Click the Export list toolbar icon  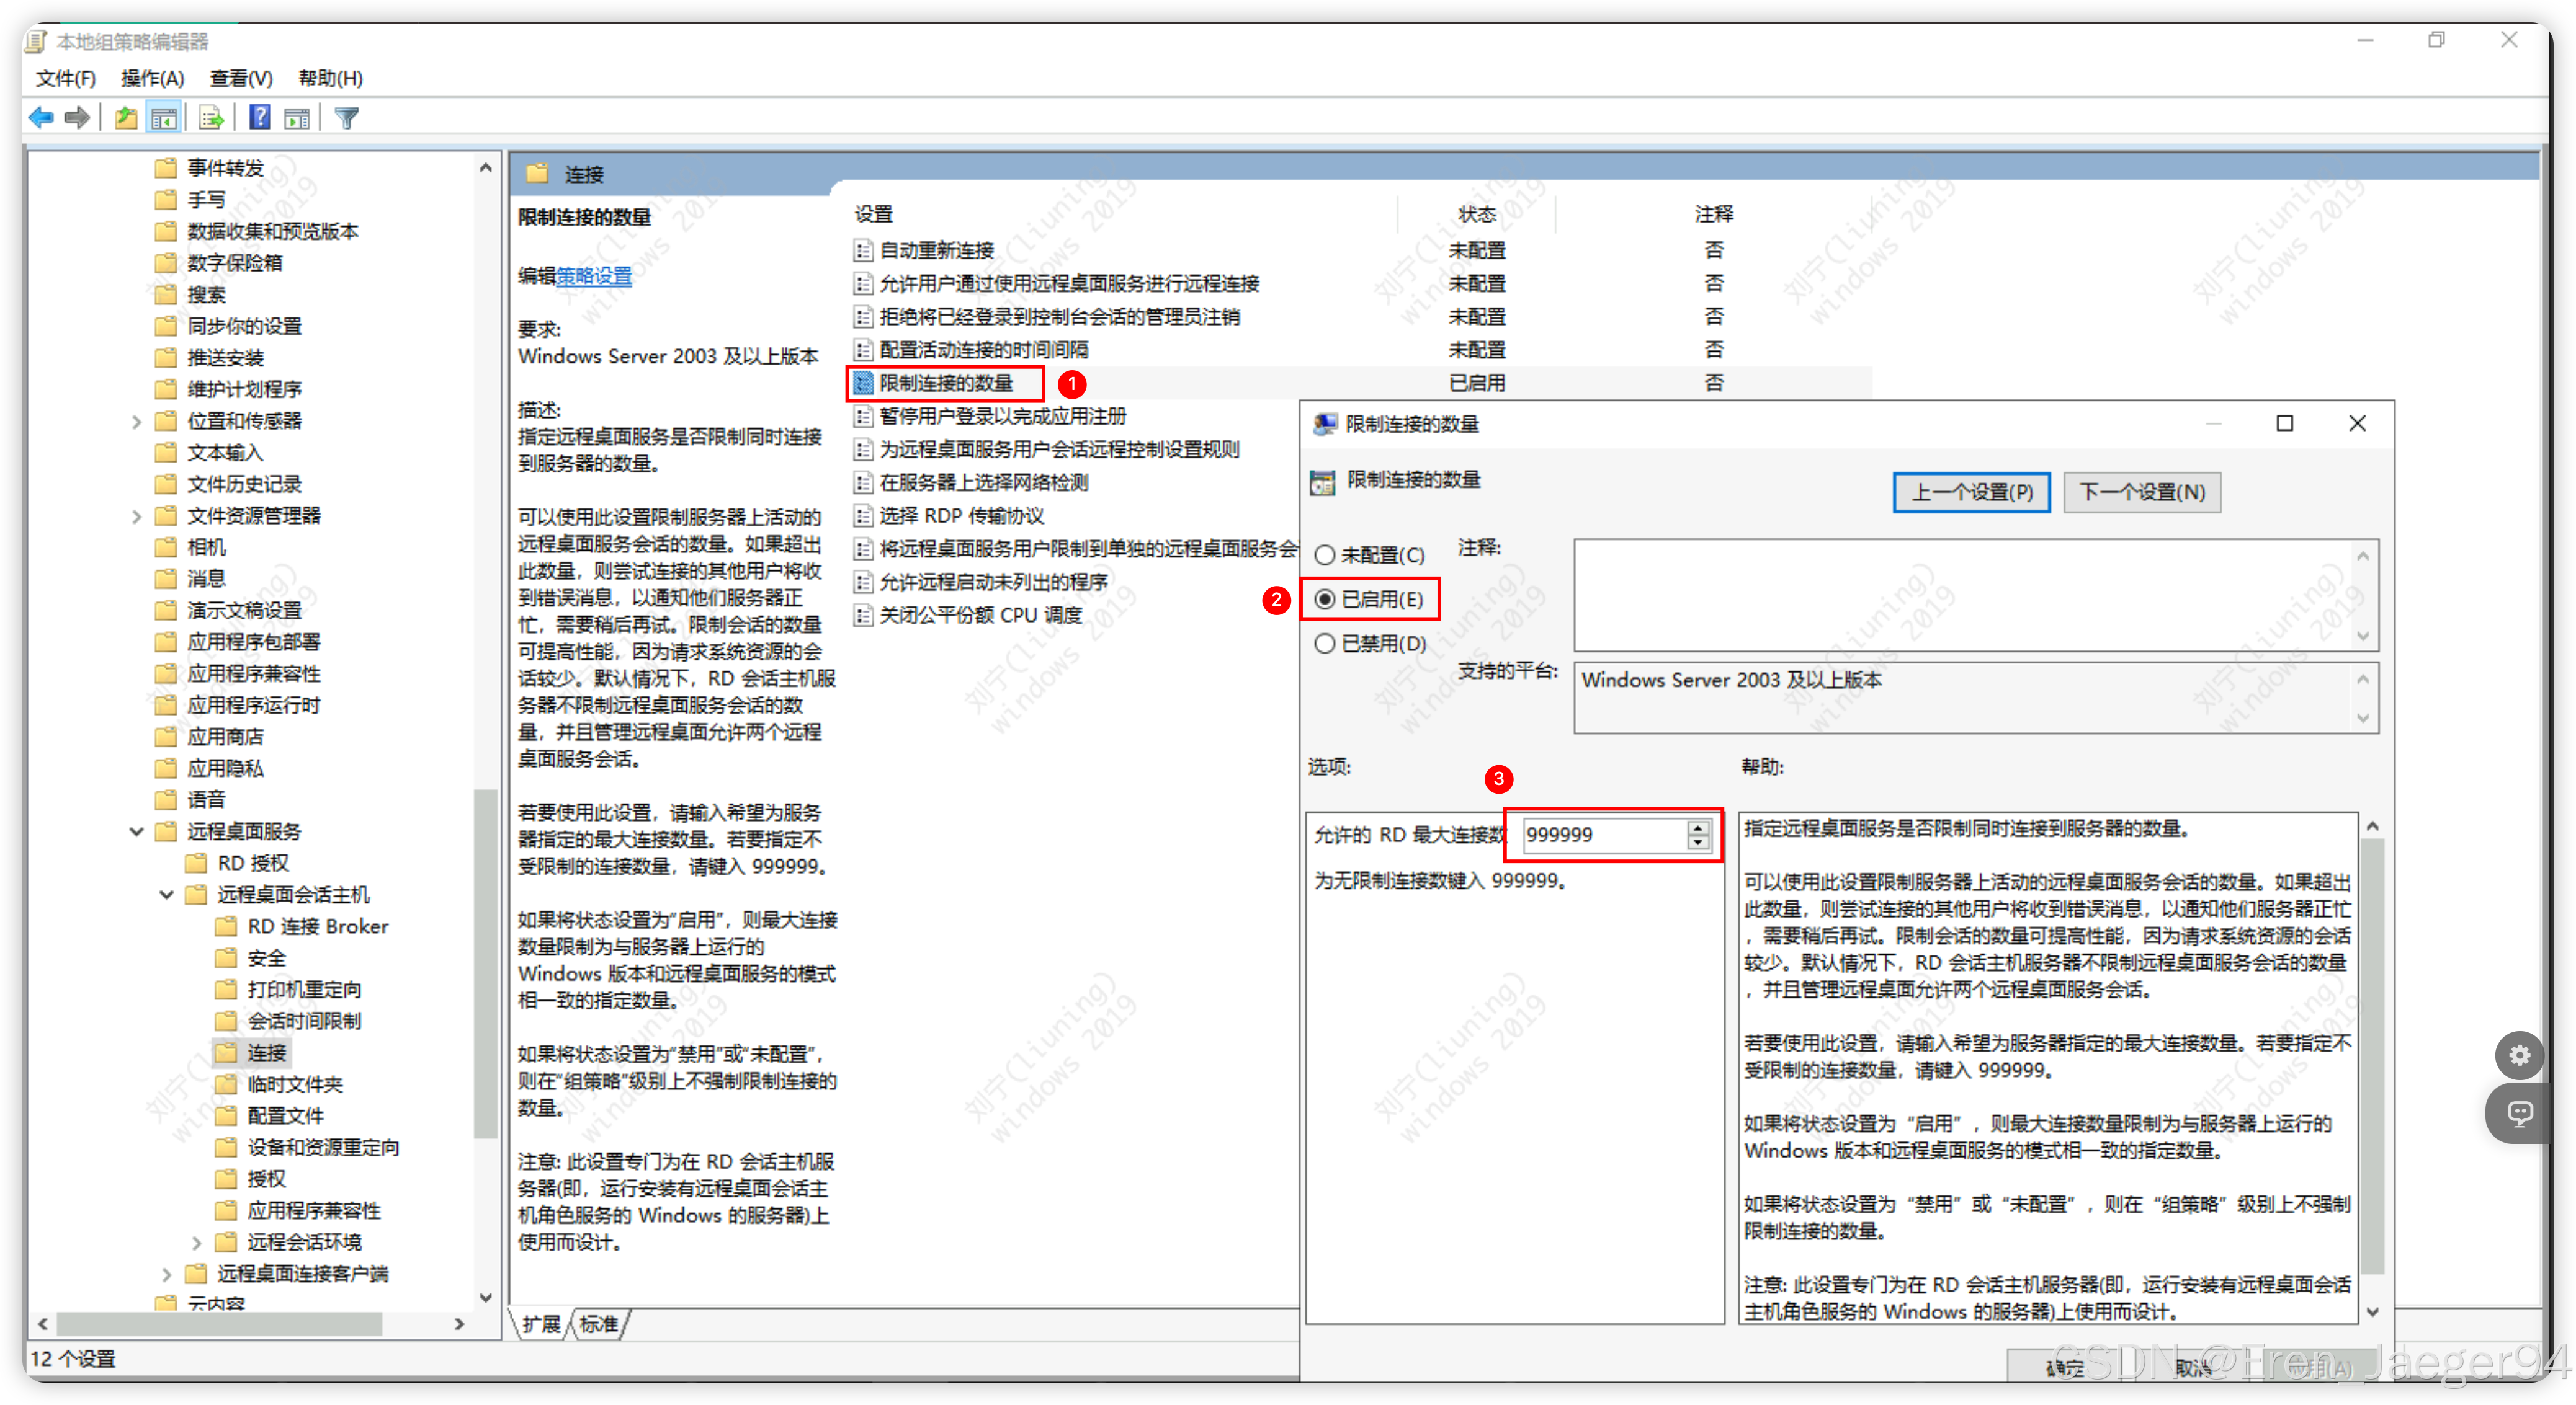click(x=211, y=118)
